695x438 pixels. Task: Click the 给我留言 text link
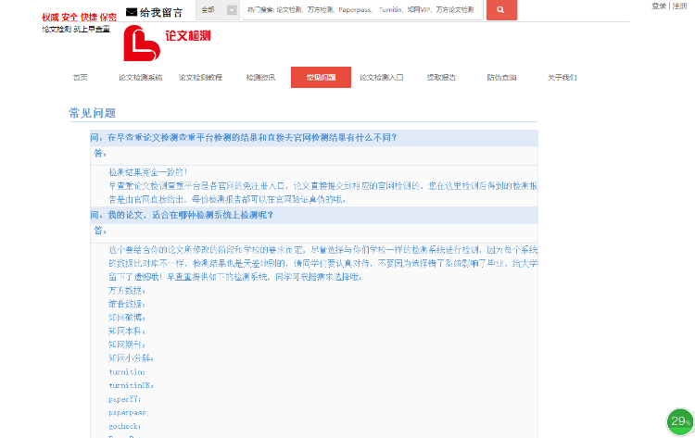(x=161, y=12)
